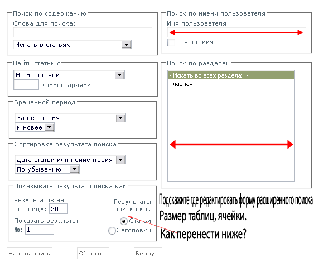
Task: Click the 'Имя пользователя' input field
Action: pyautogui.click(x=236, y=32)
